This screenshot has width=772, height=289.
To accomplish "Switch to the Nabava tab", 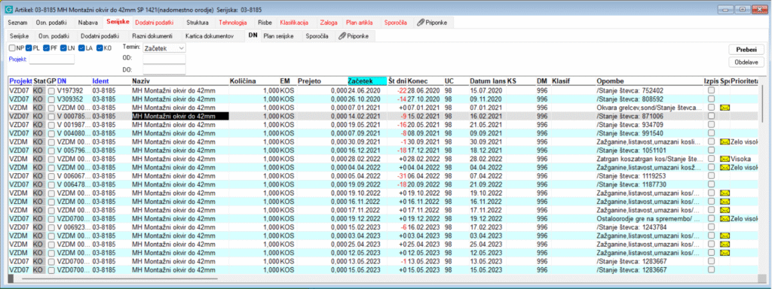I will click(87, 23).
